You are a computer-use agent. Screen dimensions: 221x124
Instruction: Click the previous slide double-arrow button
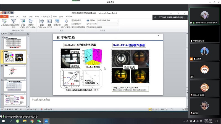(187, 91)
